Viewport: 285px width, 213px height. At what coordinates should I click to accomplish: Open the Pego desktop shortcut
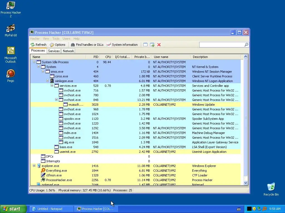(11, 76)
